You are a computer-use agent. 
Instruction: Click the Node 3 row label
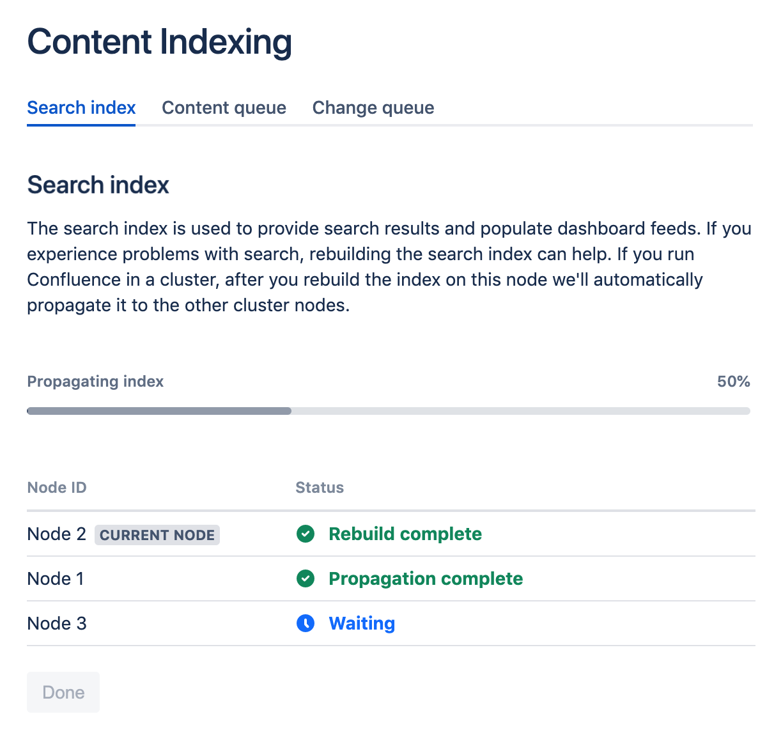[56, 623]
